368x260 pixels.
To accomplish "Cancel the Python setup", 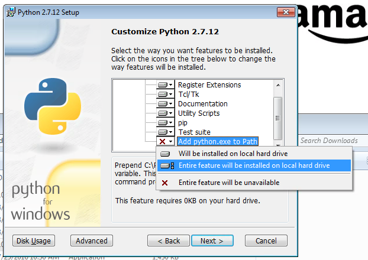I will [266, 240].
